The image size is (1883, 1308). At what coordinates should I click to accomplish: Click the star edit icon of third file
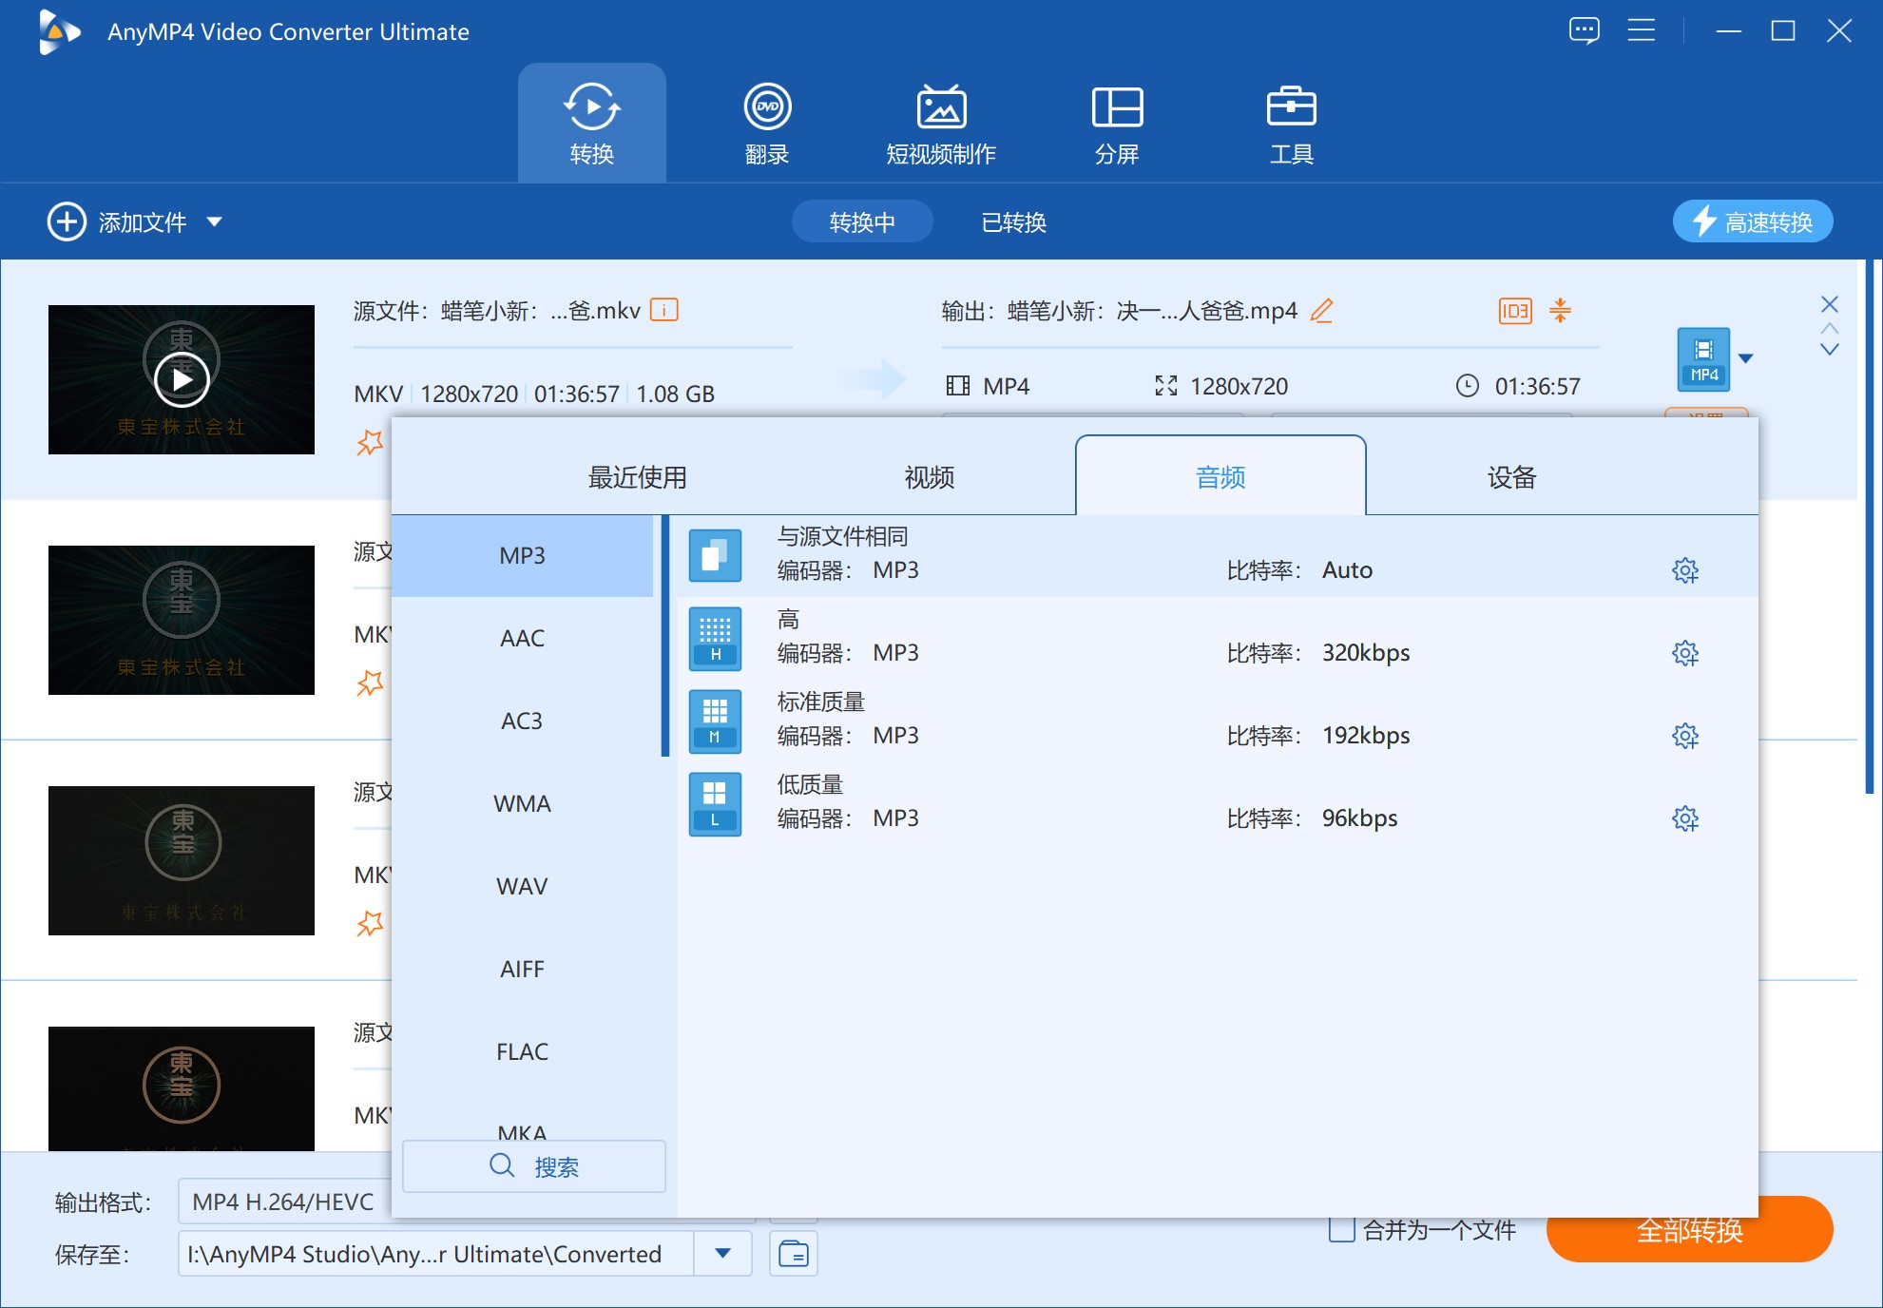pos(370,923)
